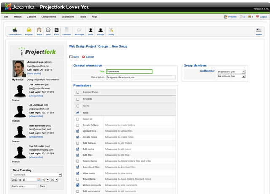Open the Profile icon at right
The width and height of the screenshot is (270, 194).
[259, 31]
